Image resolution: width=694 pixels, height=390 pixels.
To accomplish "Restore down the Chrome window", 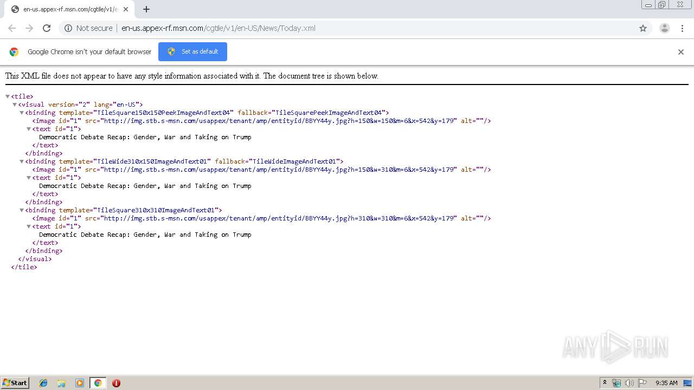I will click(662, 5).
